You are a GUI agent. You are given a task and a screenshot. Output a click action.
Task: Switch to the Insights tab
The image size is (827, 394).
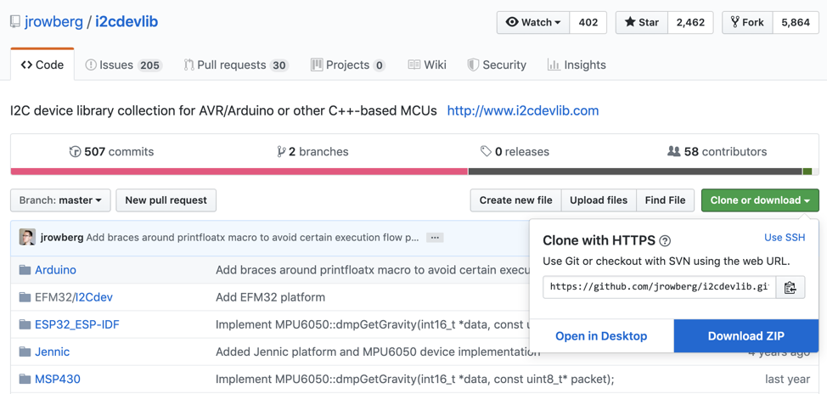tap(577, 65)
